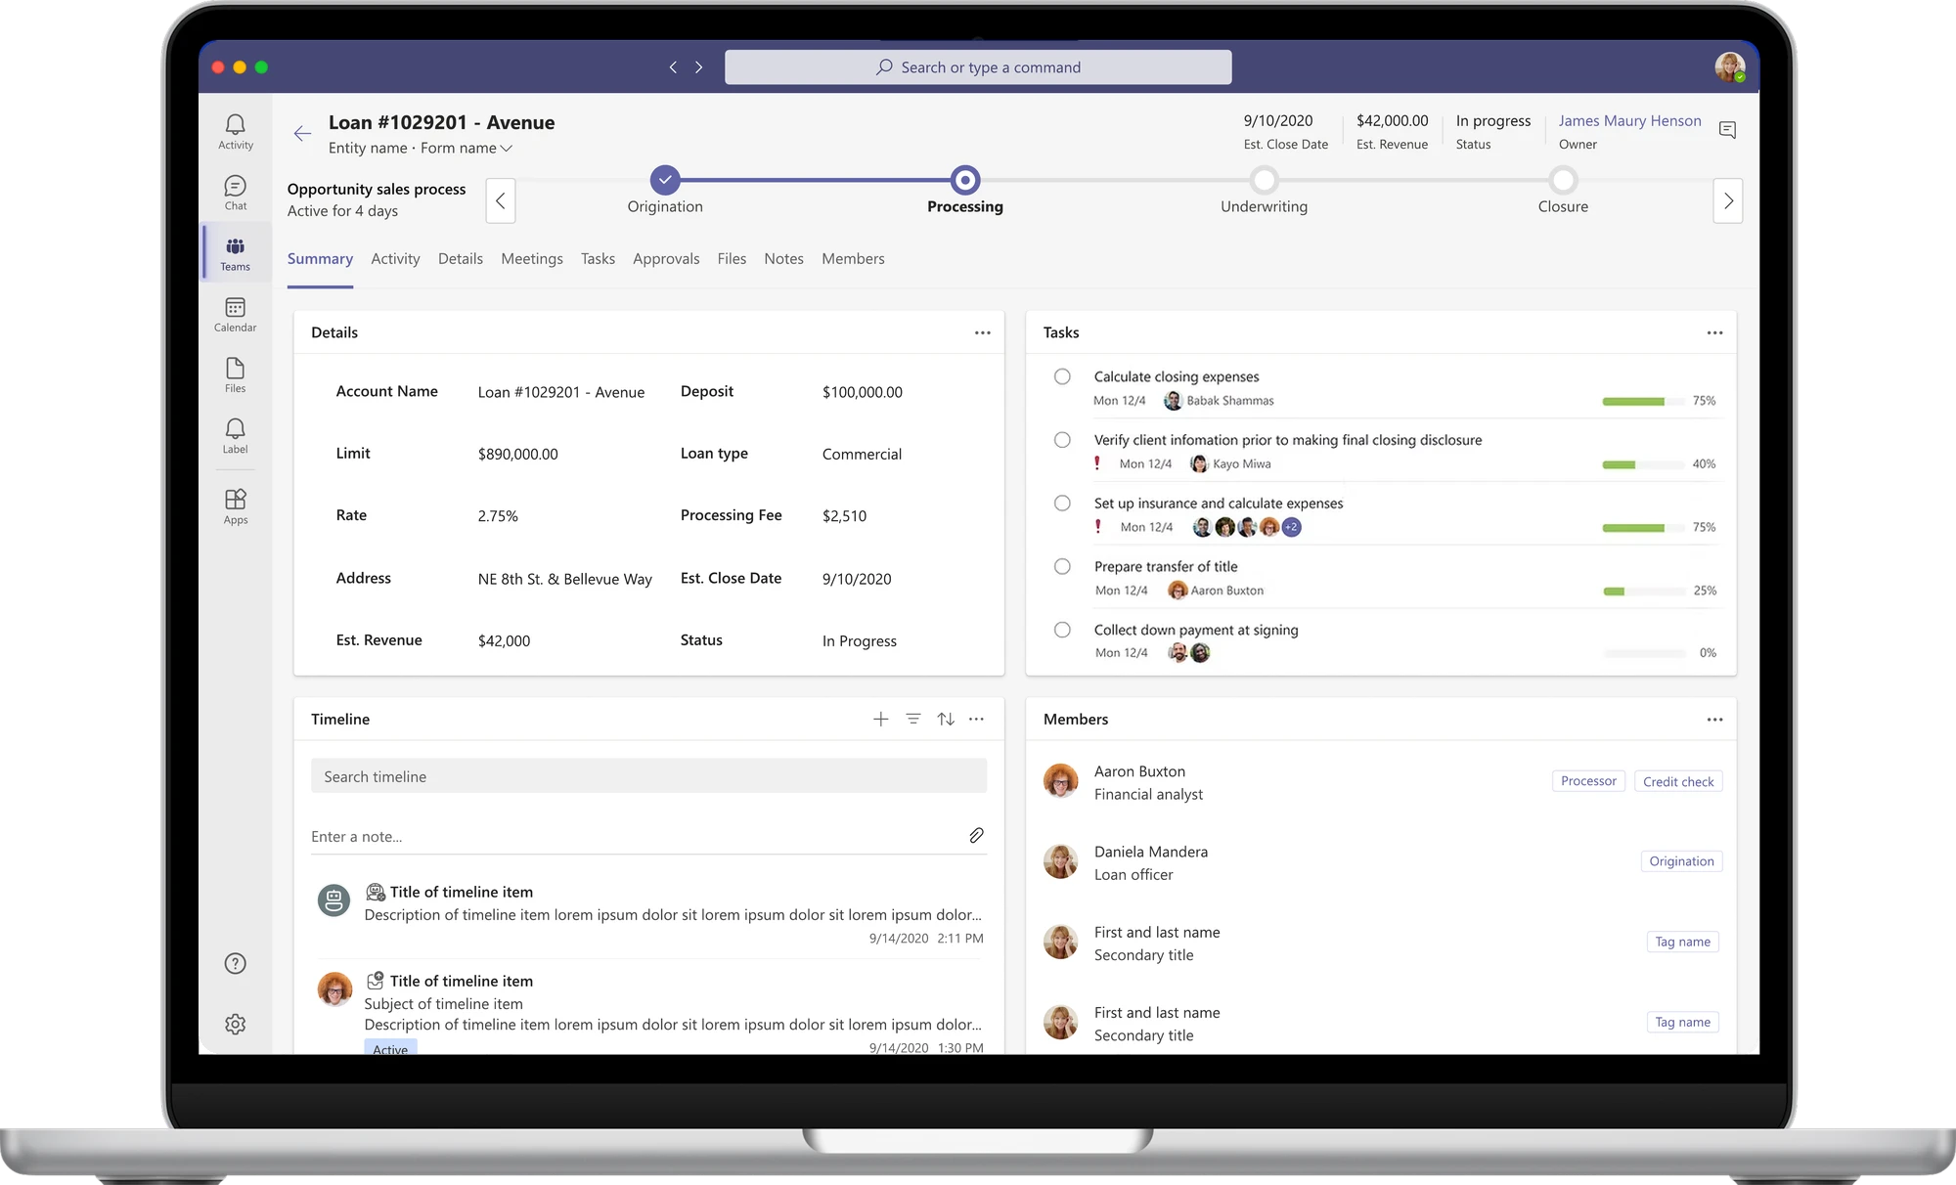The height and width of the screenshot is (1185, 1956).
Task: Click the profile avatar in title bar
Action: tap(1729, 67)
